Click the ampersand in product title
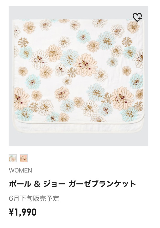This screenshot has height=228, width=160. pos(37,184)
